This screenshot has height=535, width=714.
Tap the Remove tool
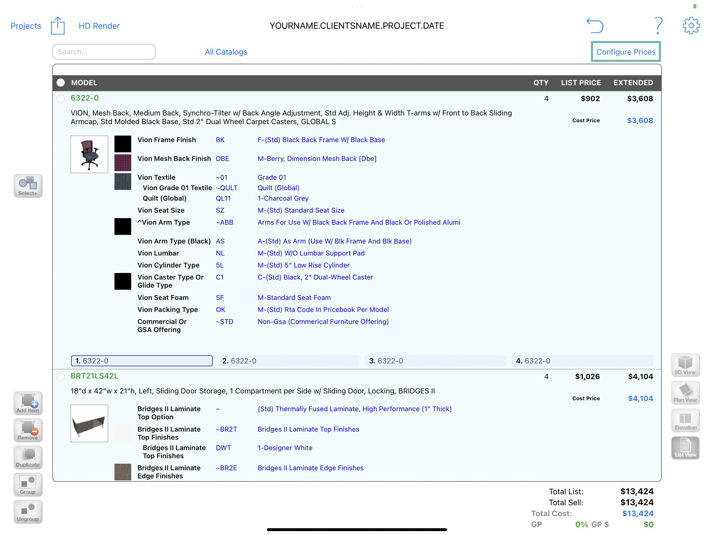click(28, 430)
